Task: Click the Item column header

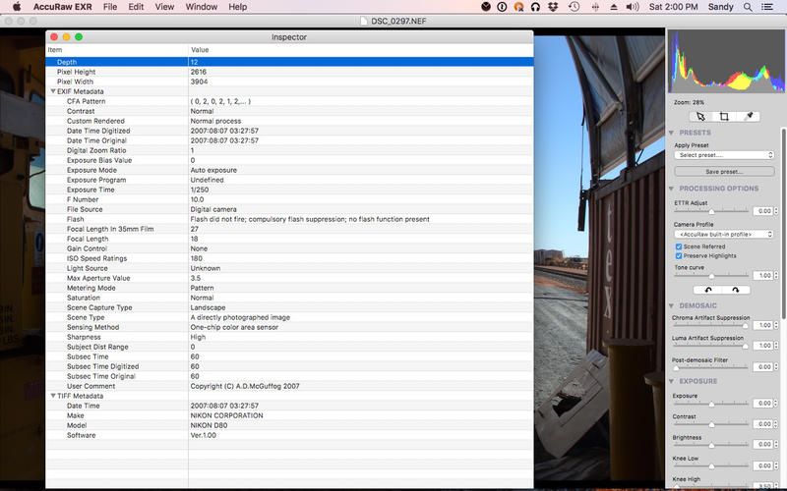Action: (x=116, y=50)
